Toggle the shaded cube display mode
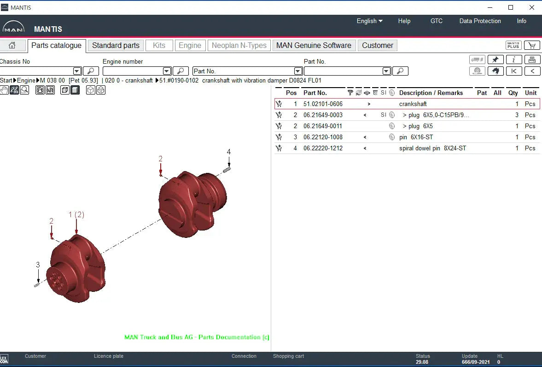 click(75, 90)
